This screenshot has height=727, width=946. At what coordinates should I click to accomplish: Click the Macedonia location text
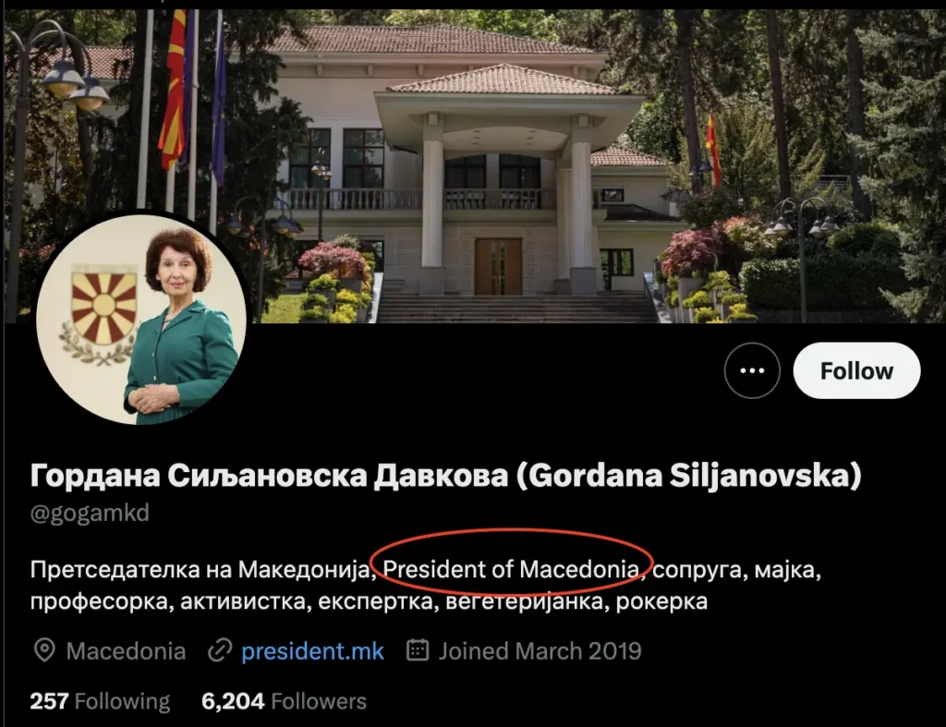(x=126, y=651)
